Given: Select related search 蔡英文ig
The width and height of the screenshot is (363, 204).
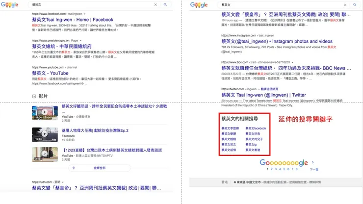Looking at the screenshot, I should coord(251,145).
